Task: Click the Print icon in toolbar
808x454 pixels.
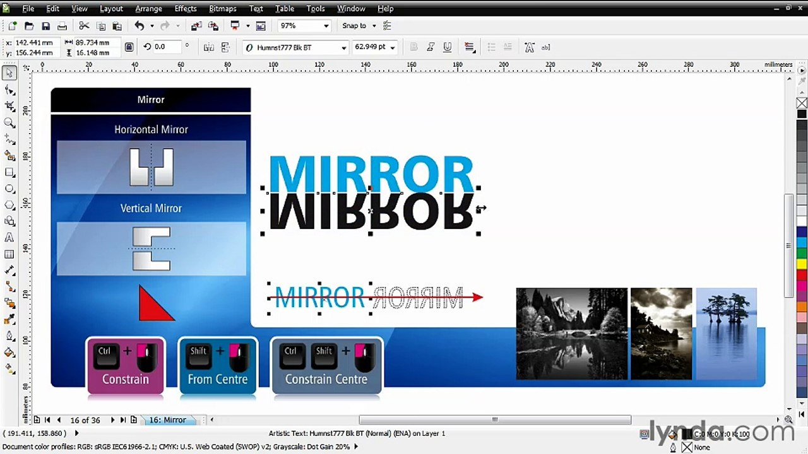Action: pyautogui.click(x=62, y=26)
